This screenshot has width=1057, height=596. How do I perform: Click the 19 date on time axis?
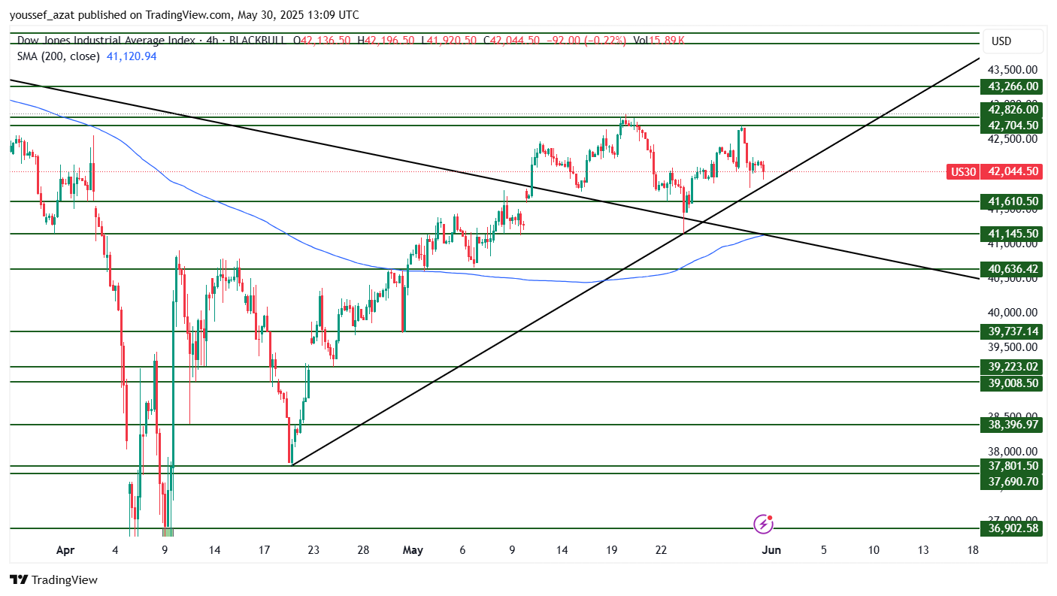click(611, 550)
